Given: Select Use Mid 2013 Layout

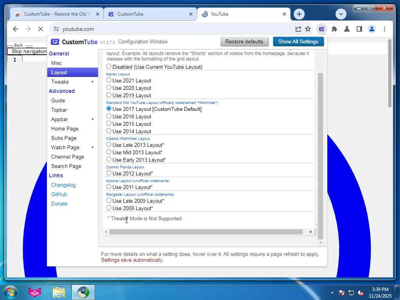Looking at the screenshot, I should click(109, 152).
